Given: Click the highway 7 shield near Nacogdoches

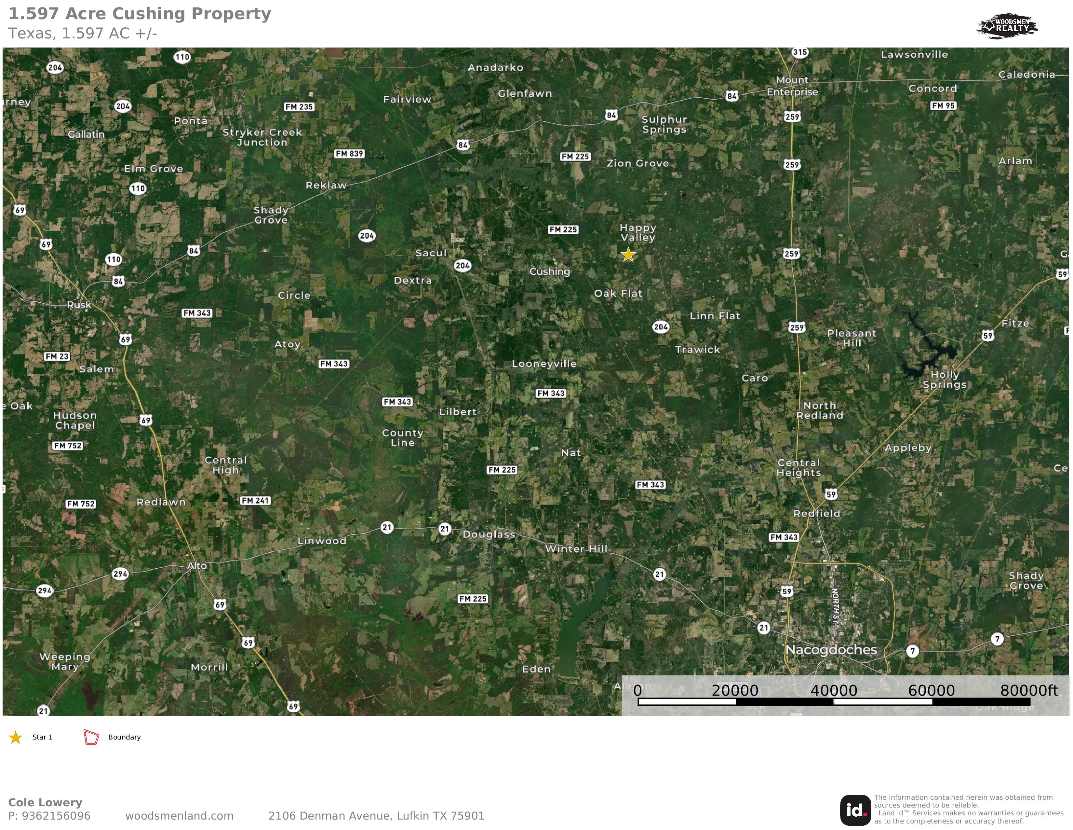Looking at the screenshot, I should click(912, 651).
